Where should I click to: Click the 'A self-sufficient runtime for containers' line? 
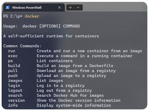51,36
